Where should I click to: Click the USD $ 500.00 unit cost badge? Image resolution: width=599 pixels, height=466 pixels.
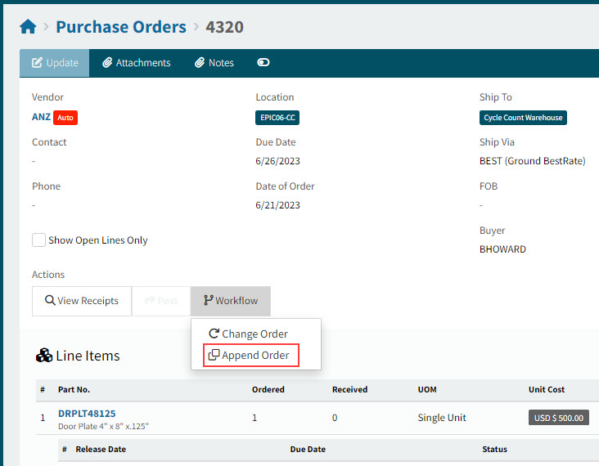click(x=558, y=418)
